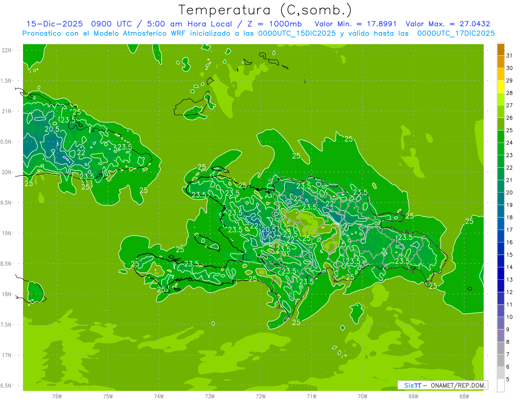Click the color scale label "7"
Screen dimensions: 521x402
click(508, 354)
